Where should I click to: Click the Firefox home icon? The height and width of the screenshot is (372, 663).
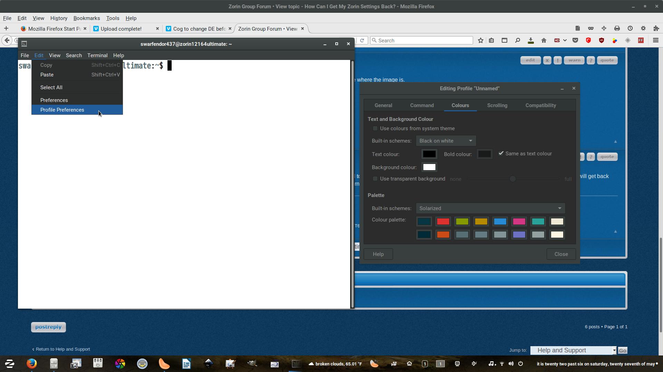tap(544, 41)
